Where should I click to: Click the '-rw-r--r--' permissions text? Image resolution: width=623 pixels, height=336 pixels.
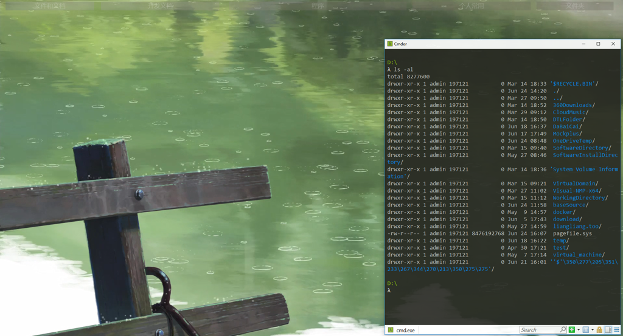tap(404, 234)
